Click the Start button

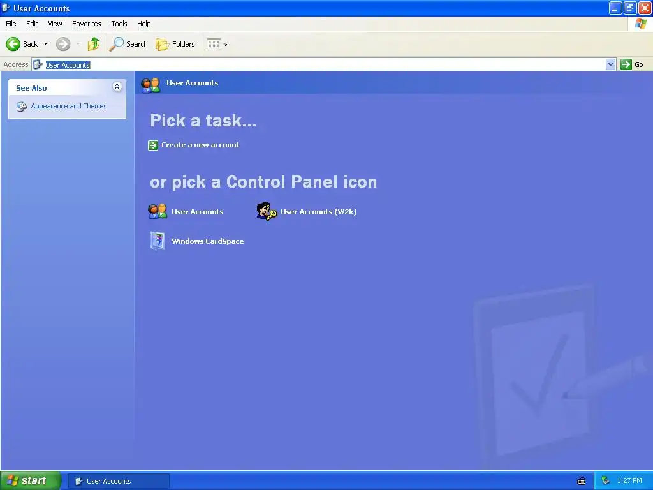pyautogui.click(x=31, y=481)
